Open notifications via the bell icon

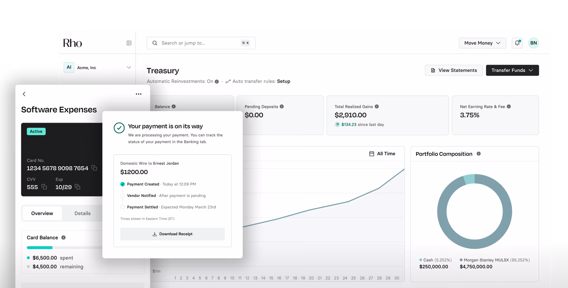[x=517, y=43]
